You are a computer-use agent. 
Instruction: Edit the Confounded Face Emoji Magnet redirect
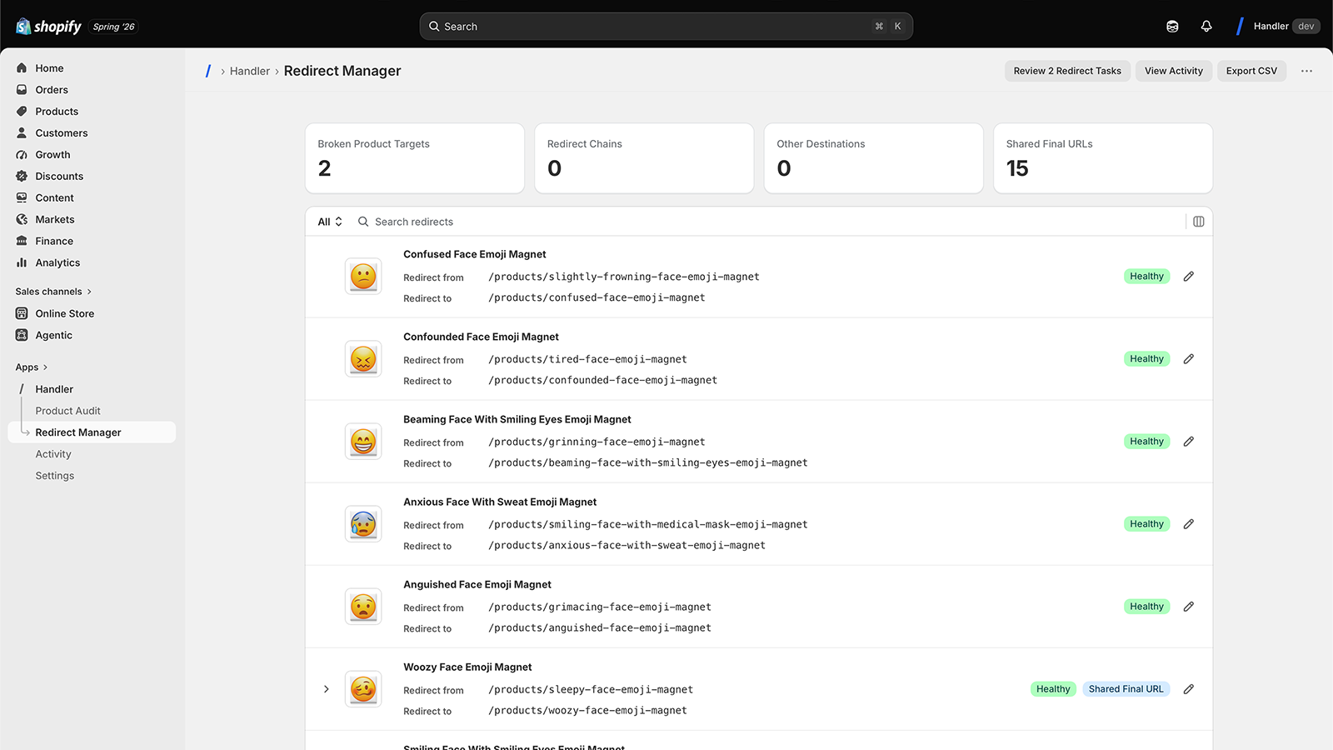coord(1189,359)
